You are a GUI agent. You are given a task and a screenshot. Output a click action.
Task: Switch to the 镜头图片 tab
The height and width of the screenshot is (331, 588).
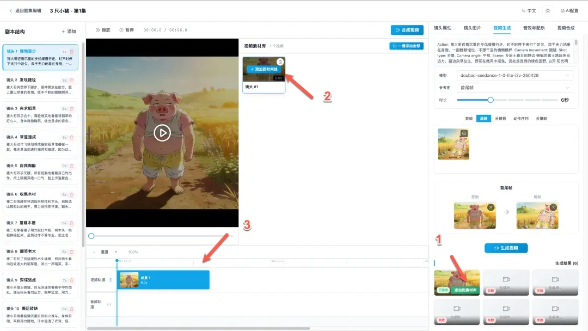click(472, 28)
